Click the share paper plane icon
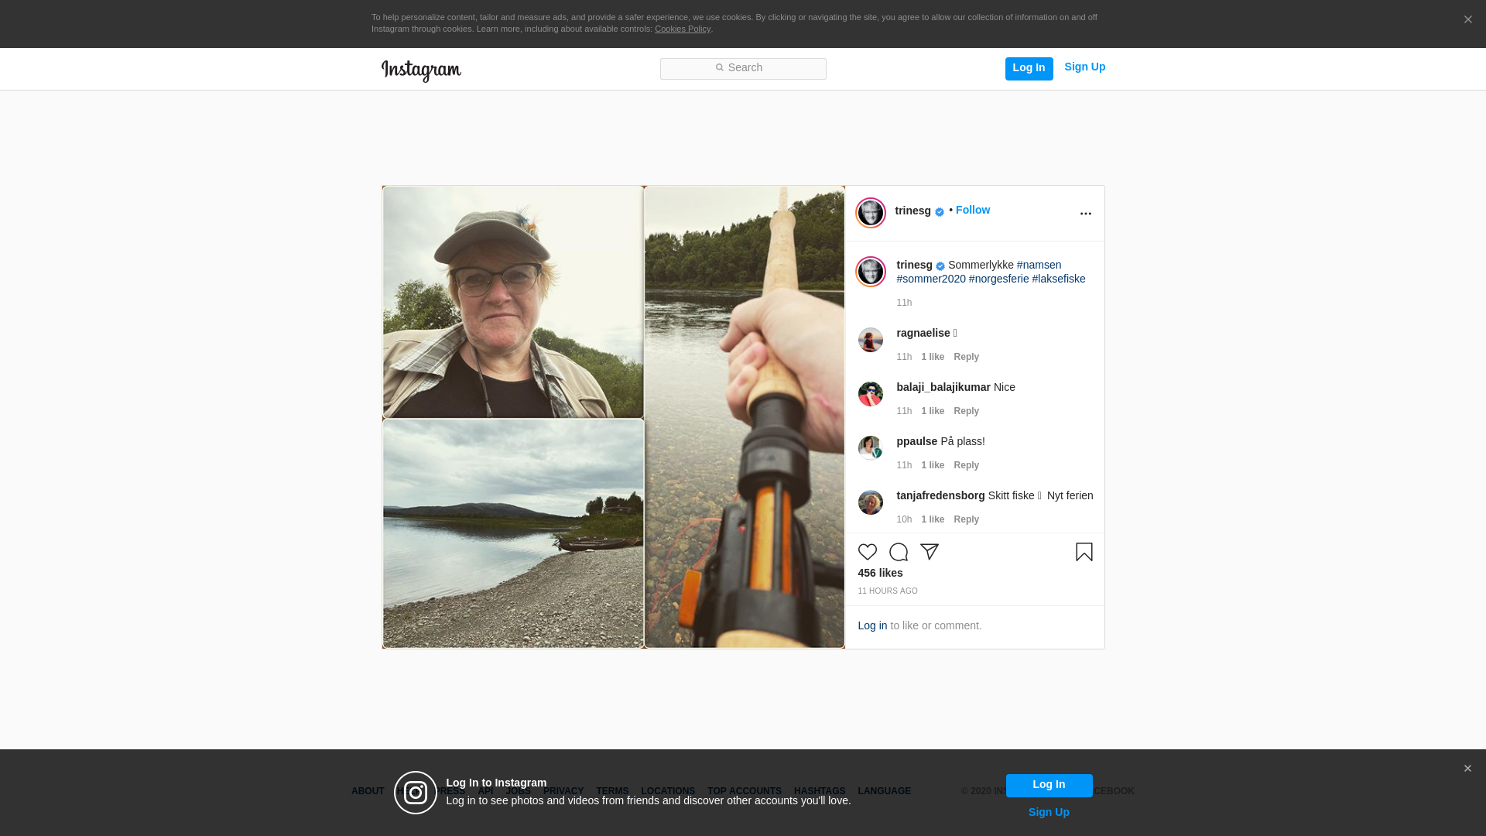1486x836 pixels. tap(930, 552)
